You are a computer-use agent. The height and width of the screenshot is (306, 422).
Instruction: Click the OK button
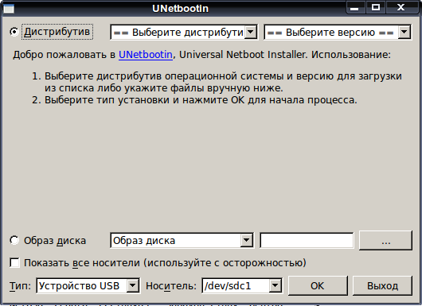pyautogui.click(x=318, y=285)
